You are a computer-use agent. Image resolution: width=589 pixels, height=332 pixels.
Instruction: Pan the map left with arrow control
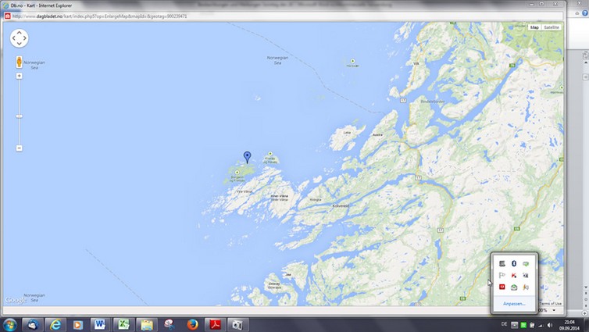click(12, 38)
